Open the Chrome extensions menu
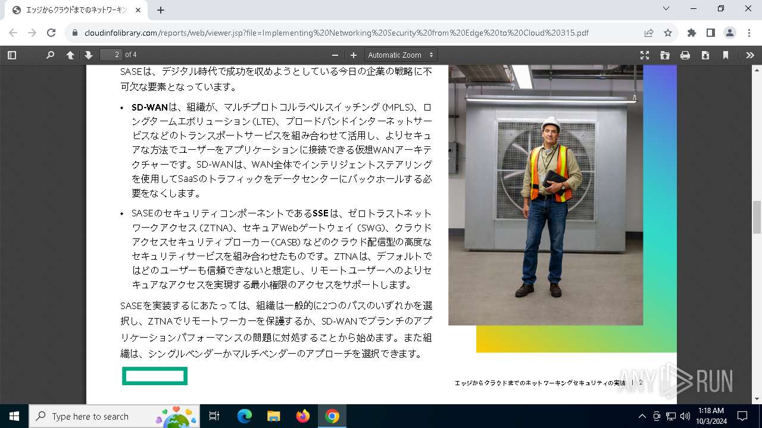762x428 pixels. point(692,33)
